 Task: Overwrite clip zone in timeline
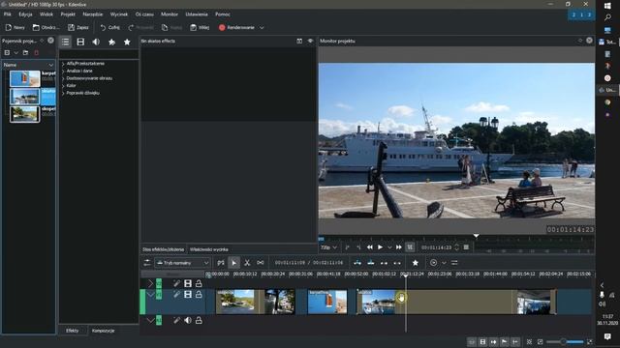[x=371, y=263]
